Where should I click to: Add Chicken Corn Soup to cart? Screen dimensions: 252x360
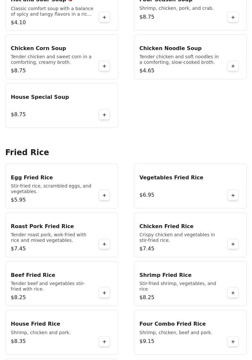(104, 66)
